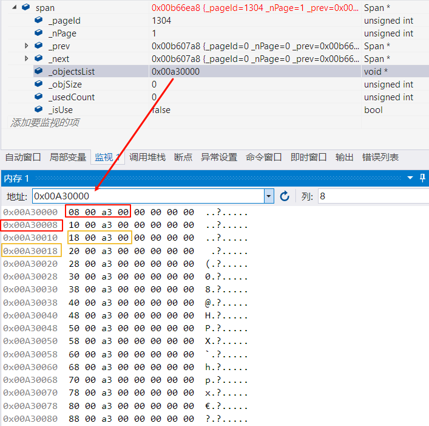Collapse the span variable node
429x426 pixels.
(x=13, y=8)
